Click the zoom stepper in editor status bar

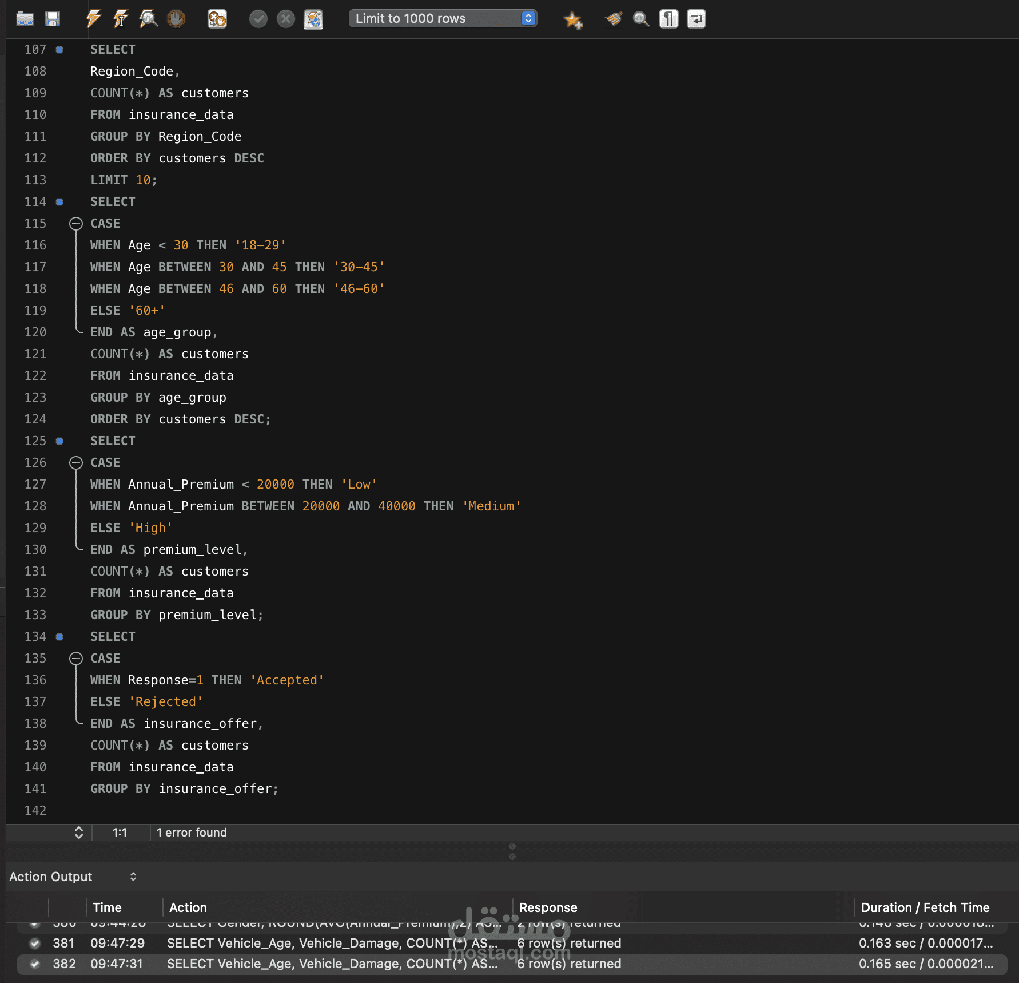click(x=79, y=833)
